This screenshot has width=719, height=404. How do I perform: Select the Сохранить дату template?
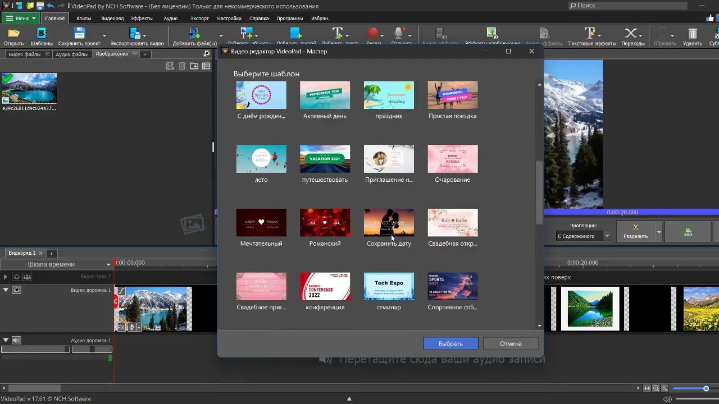click(x=389, y=228)
